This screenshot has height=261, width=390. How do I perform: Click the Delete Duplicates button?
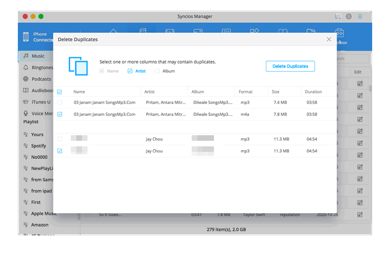tap(290, 66)
